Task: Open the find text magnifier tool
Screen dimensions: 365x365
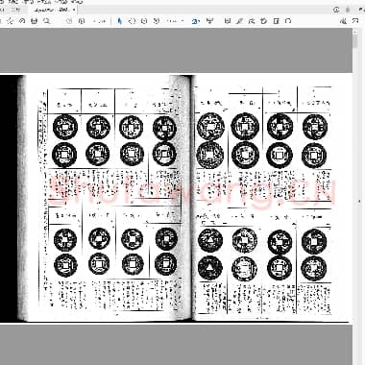Action: 47,21
